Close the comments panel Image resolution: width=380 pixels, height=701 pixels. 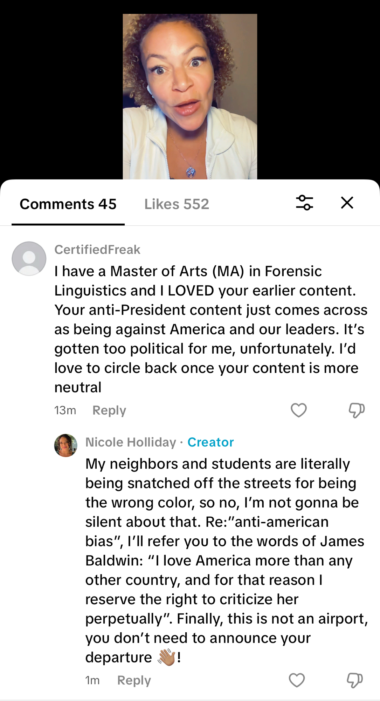point(347,203)
